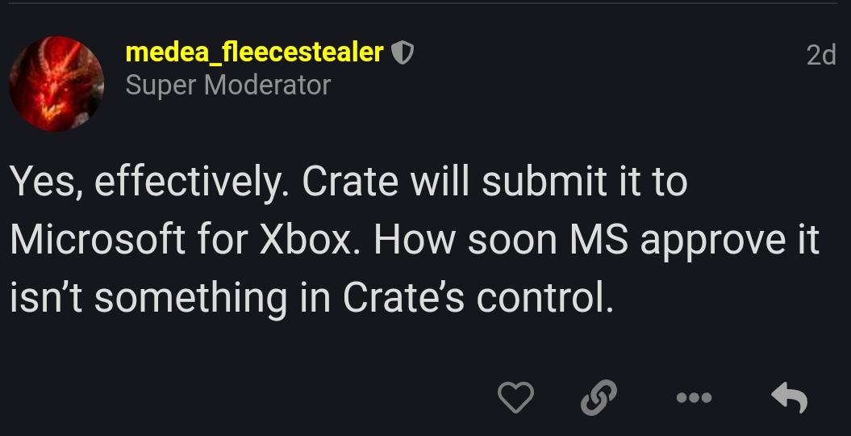Click the moderator shield badge icon
This screenshot has height=436, width=851.
[403, 53]
